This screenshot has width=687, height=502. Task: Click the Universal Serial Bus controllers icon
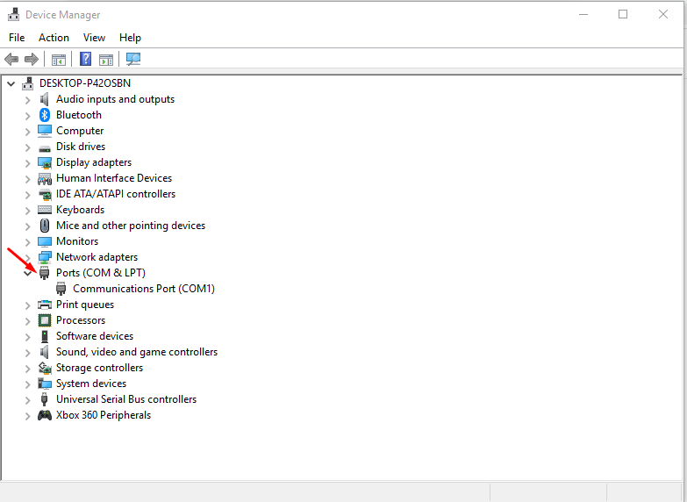point(44,399)
